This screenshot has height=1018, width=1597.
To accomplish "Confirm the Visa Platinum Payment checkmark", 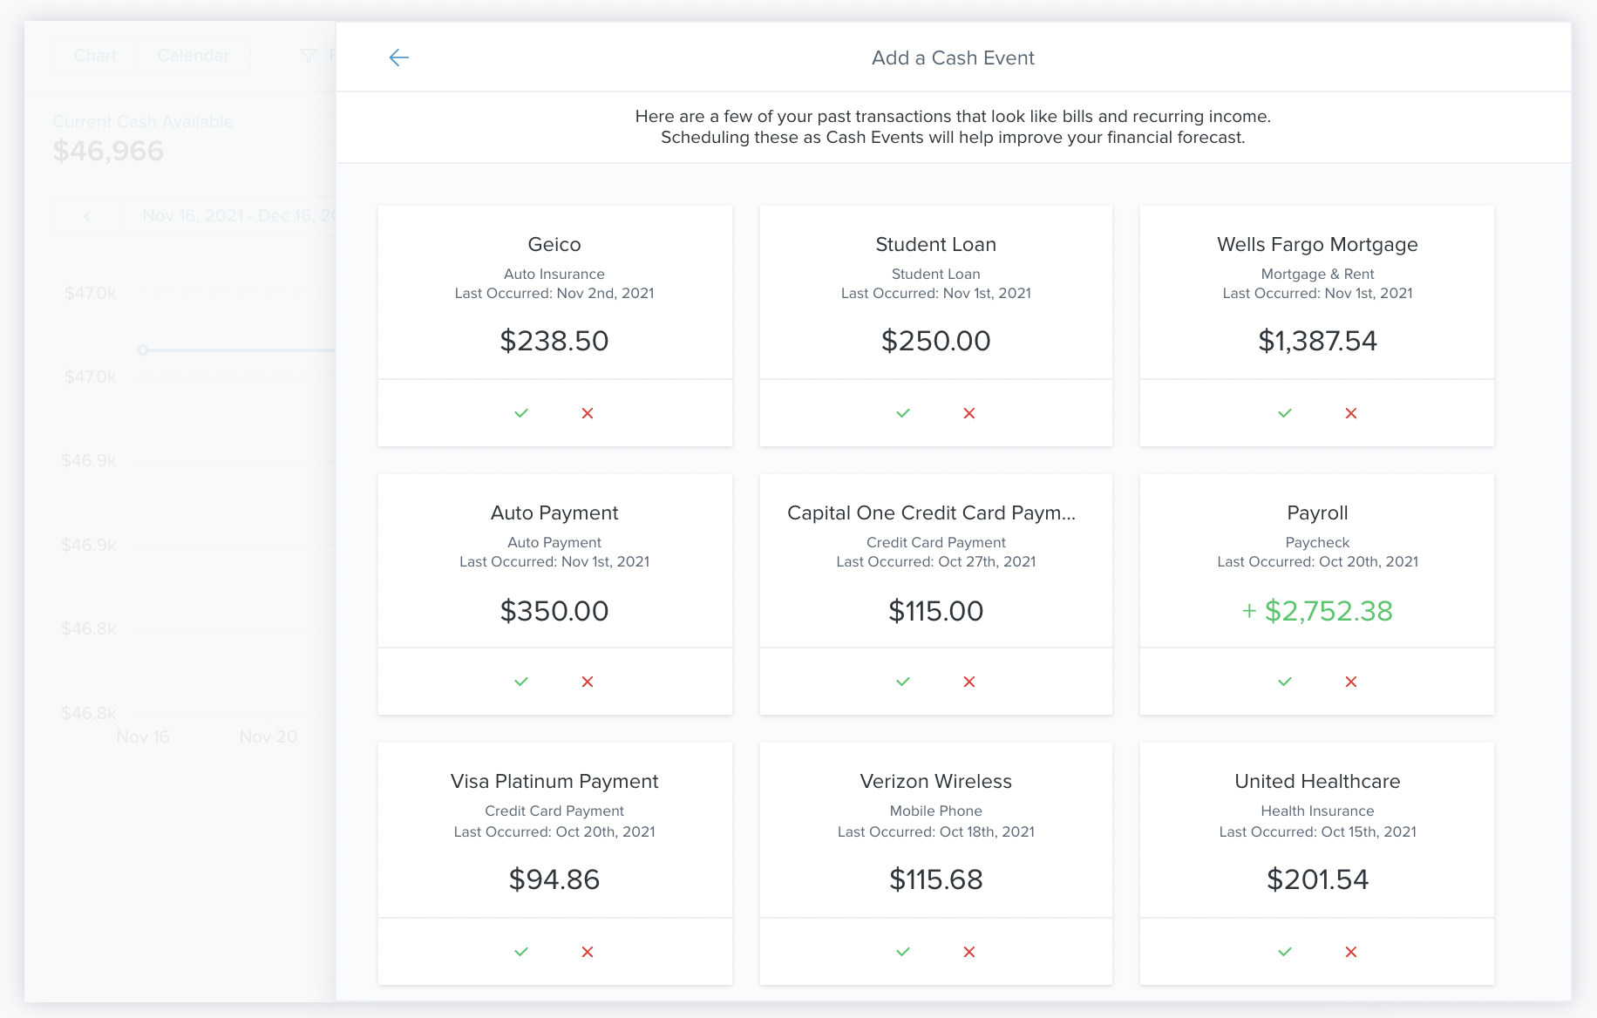I will [521, 952].
